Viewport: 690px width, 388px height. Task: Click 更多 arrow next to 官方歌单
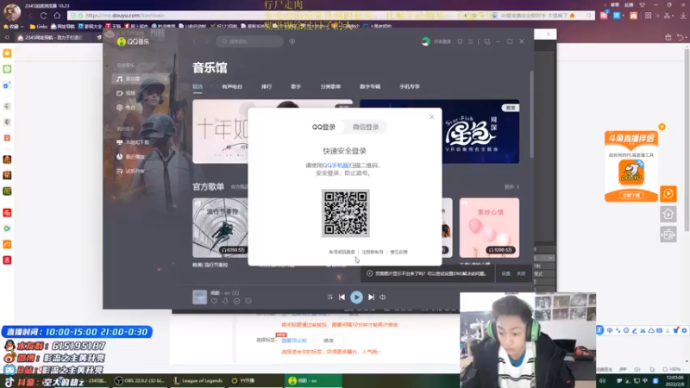point(511,187)
